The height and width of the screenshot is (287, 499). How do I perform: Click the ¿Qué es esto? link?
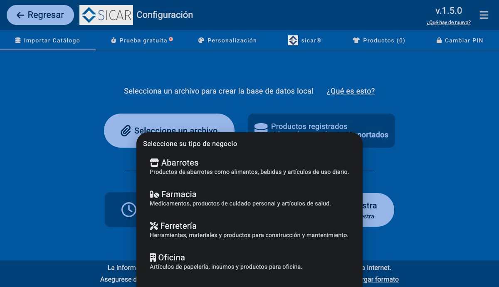[x=351, y=91]
